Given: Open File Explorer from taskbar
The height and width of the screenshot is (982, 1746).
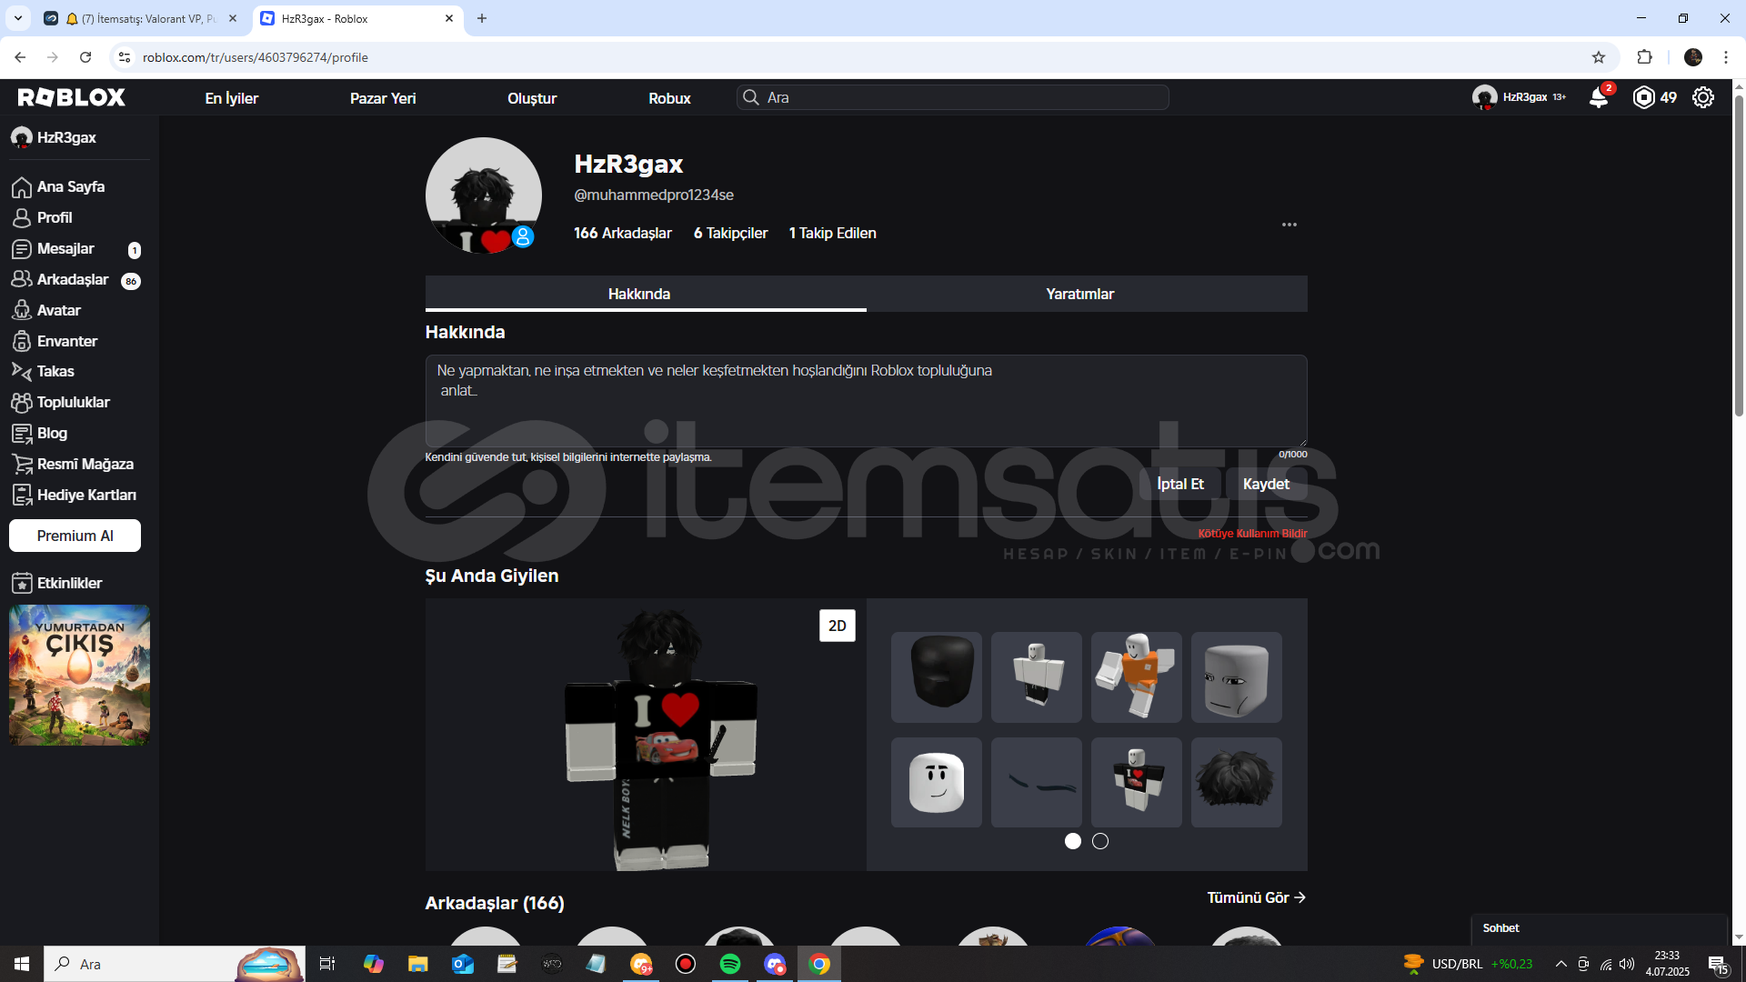Looking at the screenshot, I should [417, 964].
